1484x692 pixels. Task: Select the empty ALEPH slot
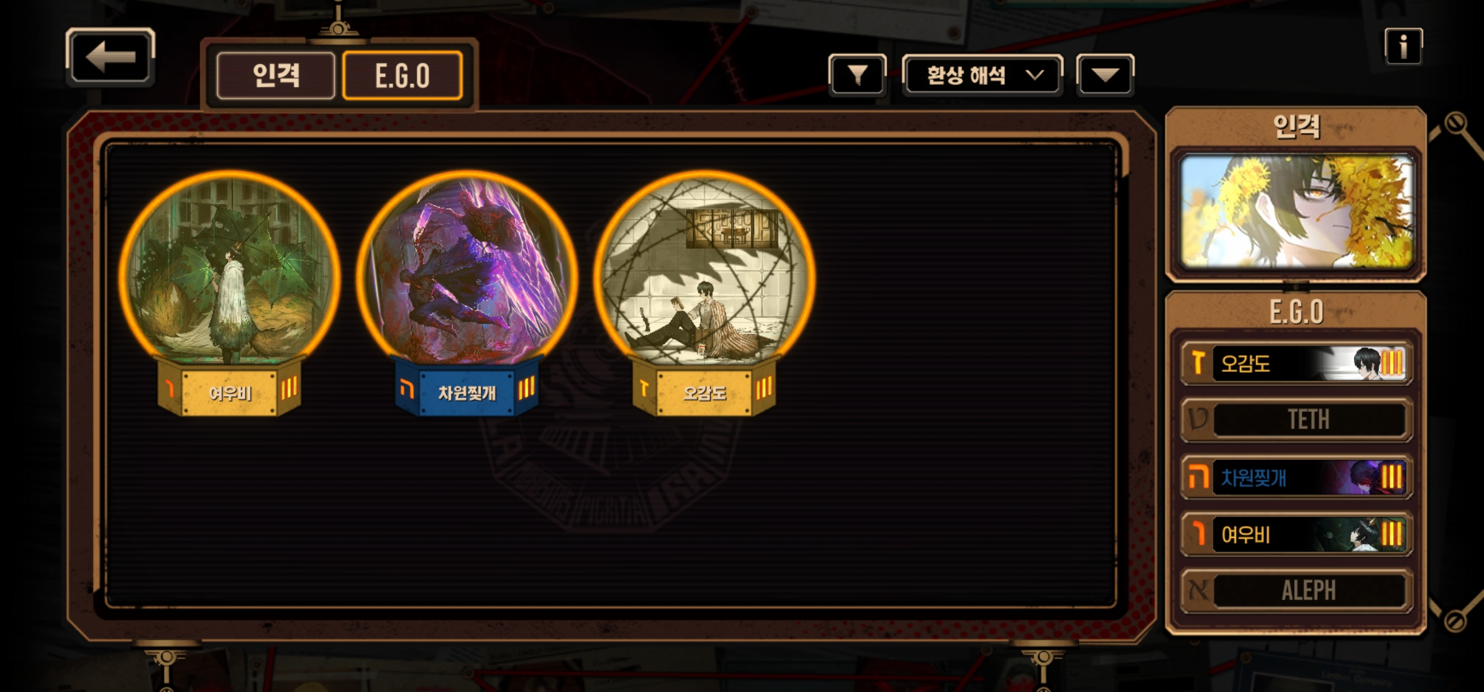[1296, 590]
